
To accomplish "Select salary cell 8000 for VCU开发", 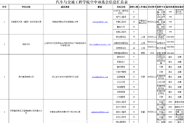I will tap(170, 12).
